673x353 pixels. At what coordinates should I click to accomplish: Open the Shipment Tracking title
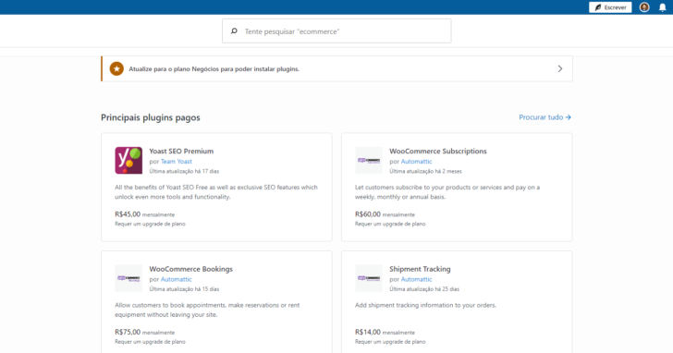(x=420, y=269)
